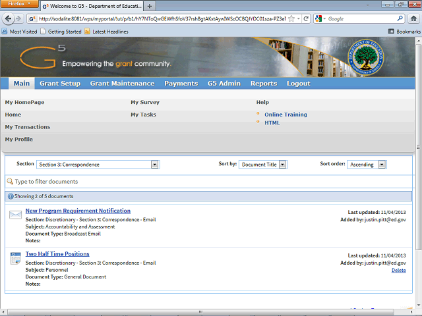Image resolution: width=422 pixels, height=316 pixels.
Task: Open the Reports menu
Action: click(264, 84)
